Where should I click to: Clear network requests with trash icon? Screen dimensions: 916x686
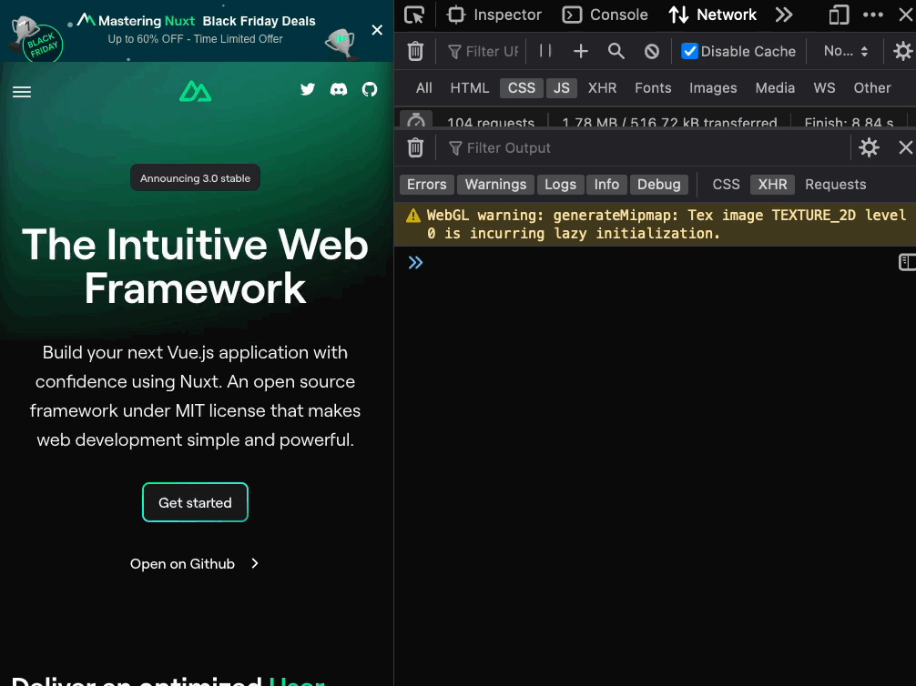click(x=415, y=51)
